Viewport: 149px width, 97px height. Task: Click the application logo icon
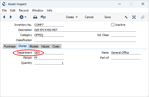click(x=4, y=4)
